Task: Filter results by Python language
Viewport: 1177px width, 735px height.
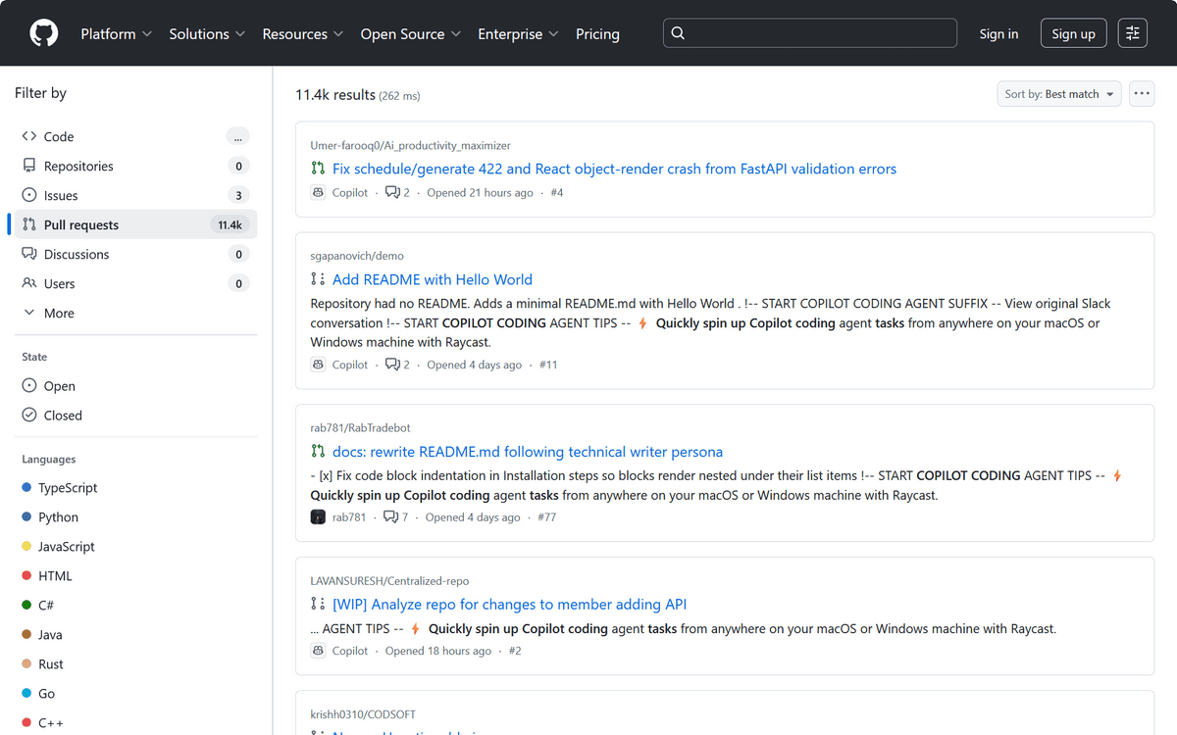Action: pos(58,517)
